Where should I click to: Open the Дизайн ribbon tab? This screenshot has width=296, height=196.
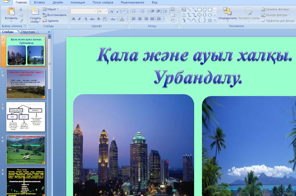(x=58, y=2)
